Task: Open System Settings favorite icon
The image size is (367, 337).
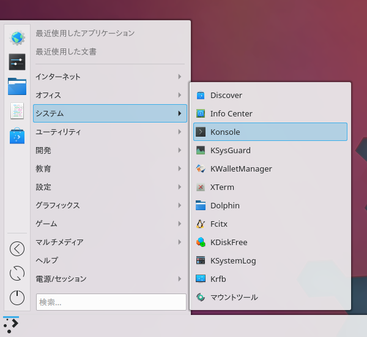Action: pyautogui.click(x=17, y=62)
